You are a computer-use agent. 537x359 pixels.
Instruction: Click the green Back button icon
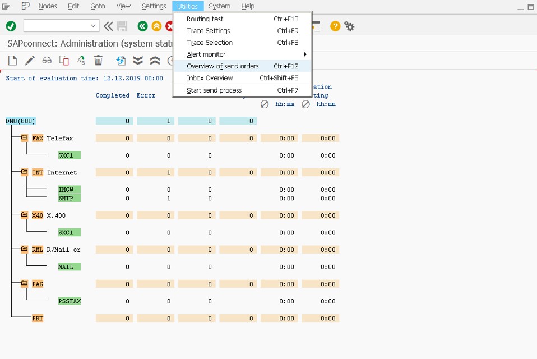point(143,26)
